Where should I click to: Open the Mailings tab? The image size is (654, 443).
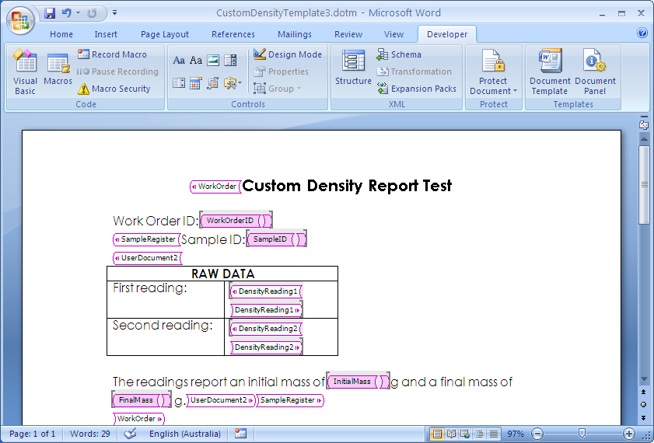294,34
